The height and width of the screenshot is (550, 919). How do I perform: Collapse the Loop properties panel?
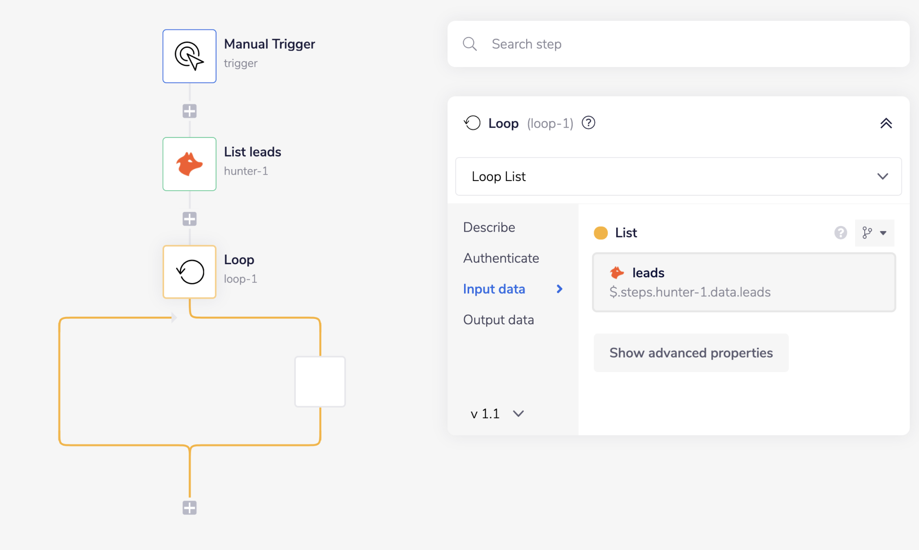click(886, 123)
